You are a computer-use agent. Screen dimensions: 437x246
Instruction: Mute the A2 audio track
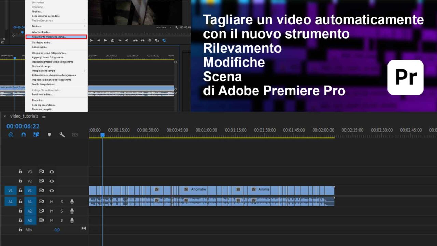point(52,211)
